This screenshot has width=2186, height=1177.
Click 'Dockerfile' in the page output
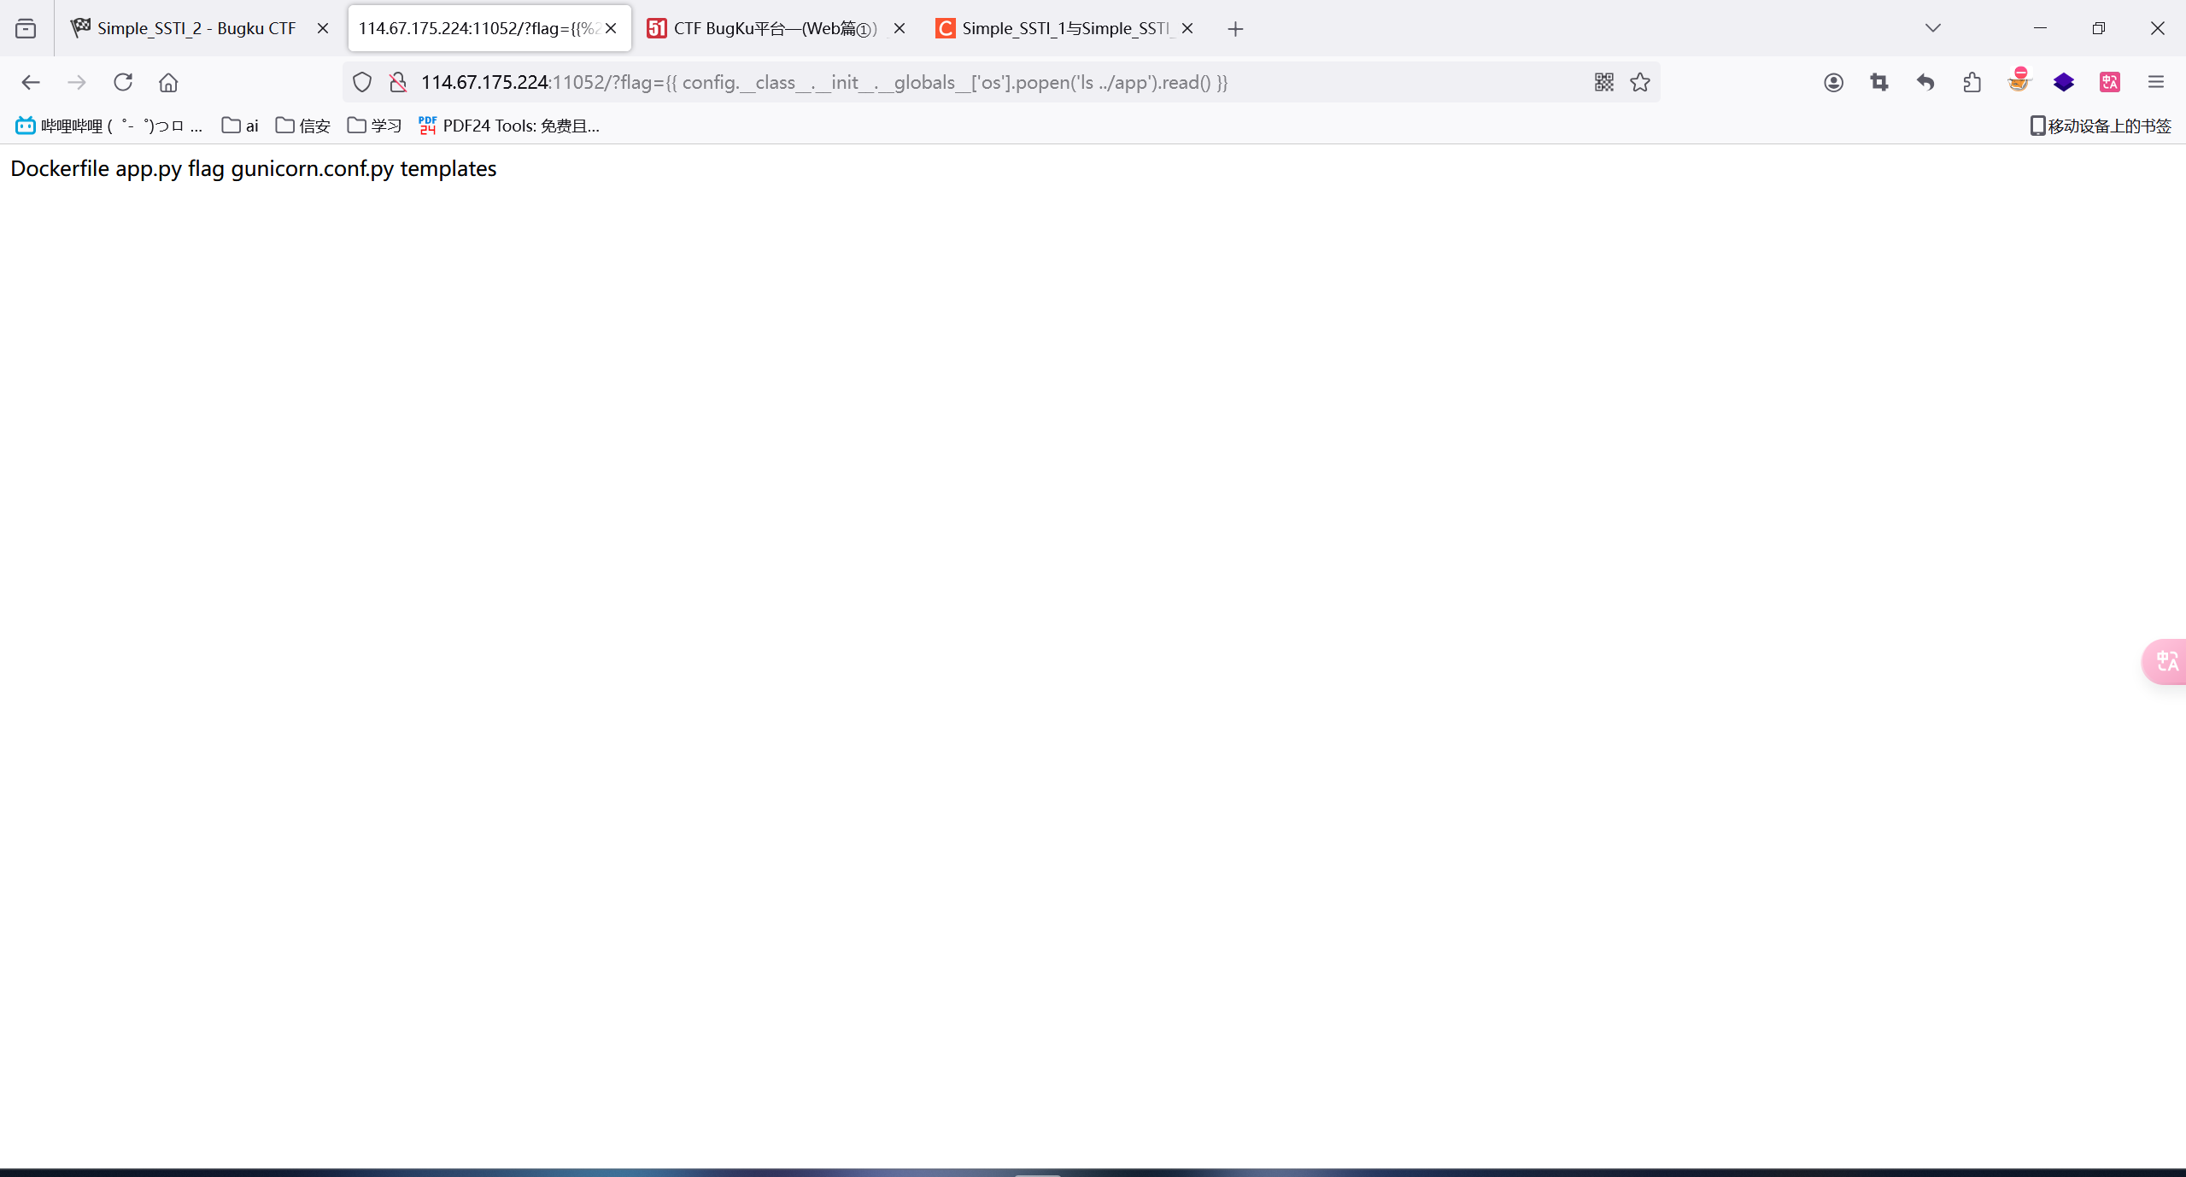coord(60,168)
